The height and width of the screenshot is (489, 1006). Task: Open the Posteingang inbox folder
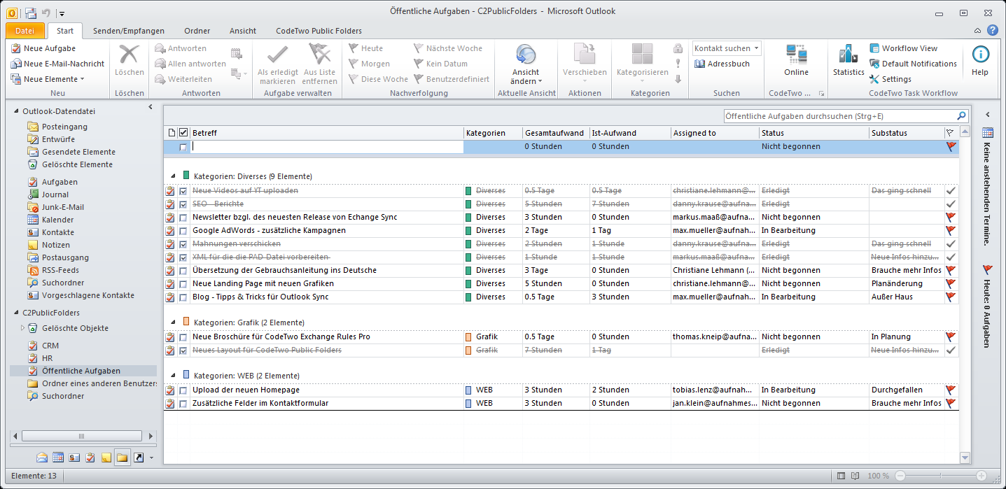tap(57, 127)
